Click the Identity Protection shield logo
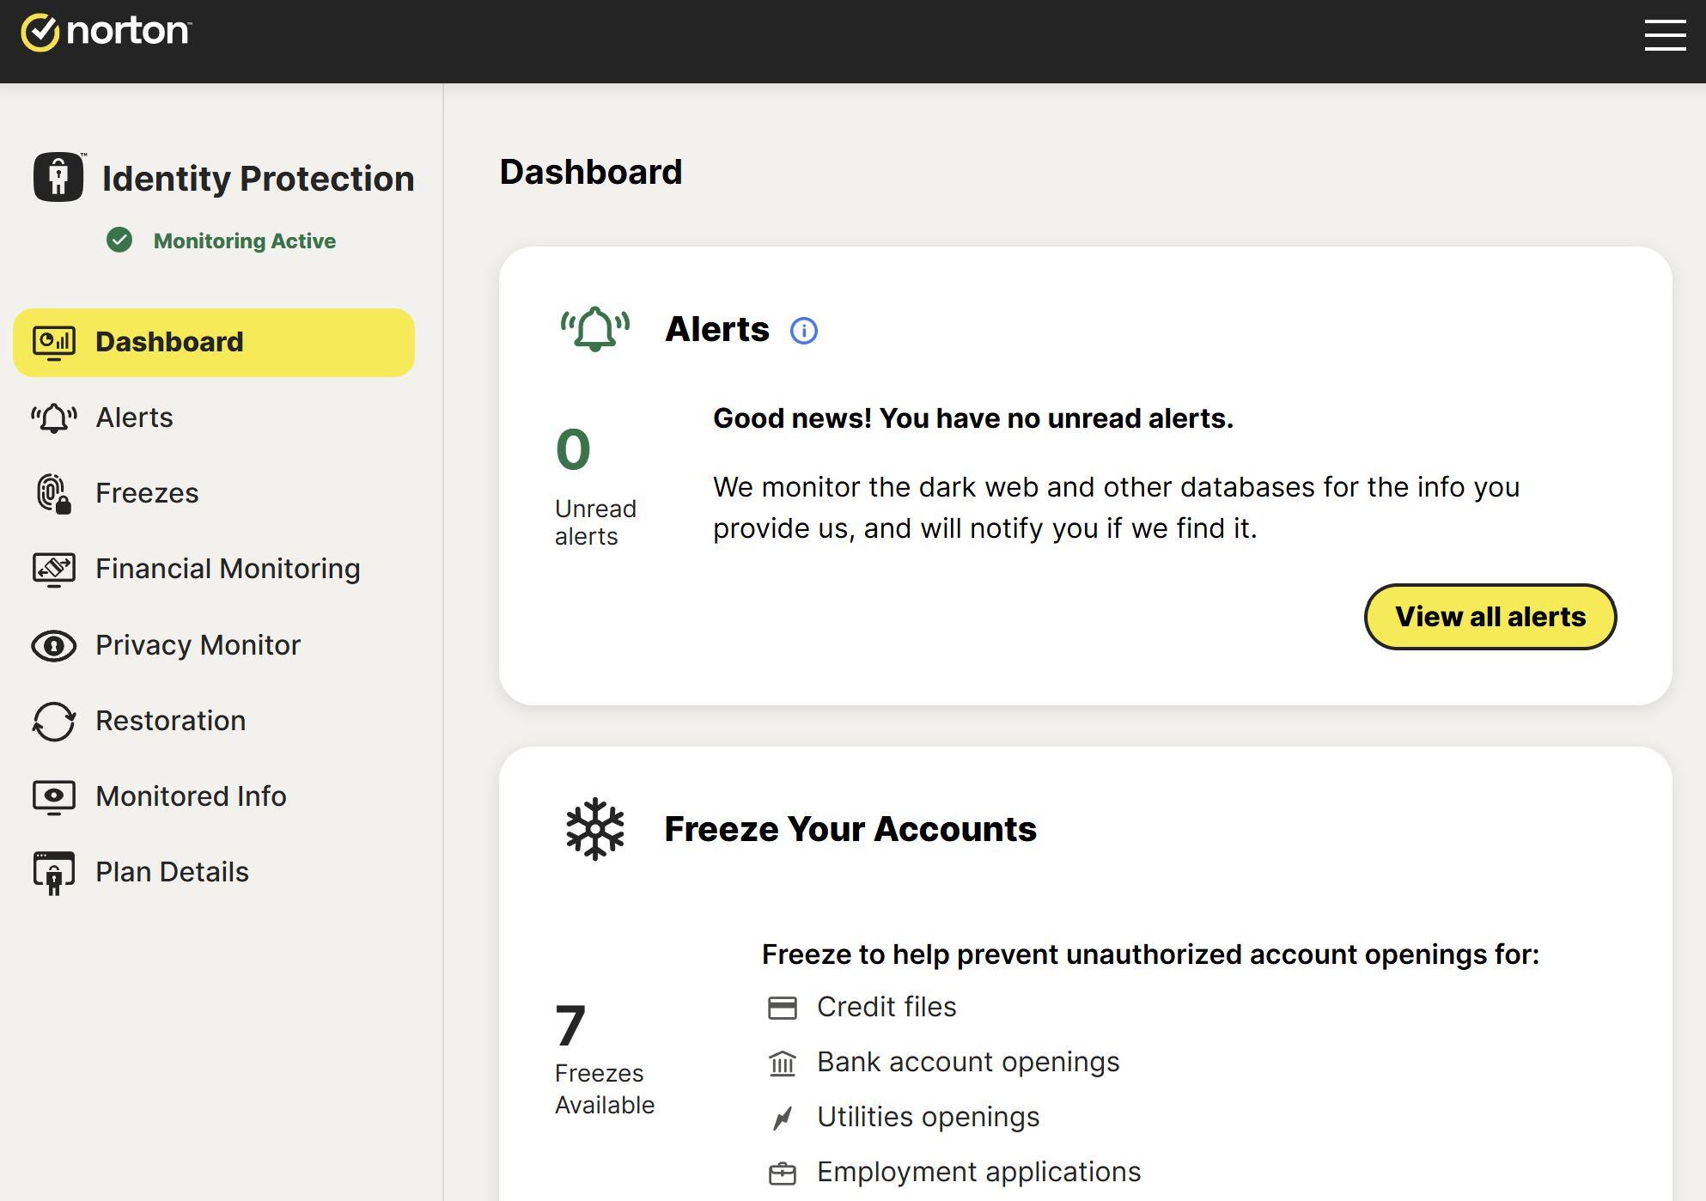Screen dimensions: 1706x1201 click(x=58, y=178)
